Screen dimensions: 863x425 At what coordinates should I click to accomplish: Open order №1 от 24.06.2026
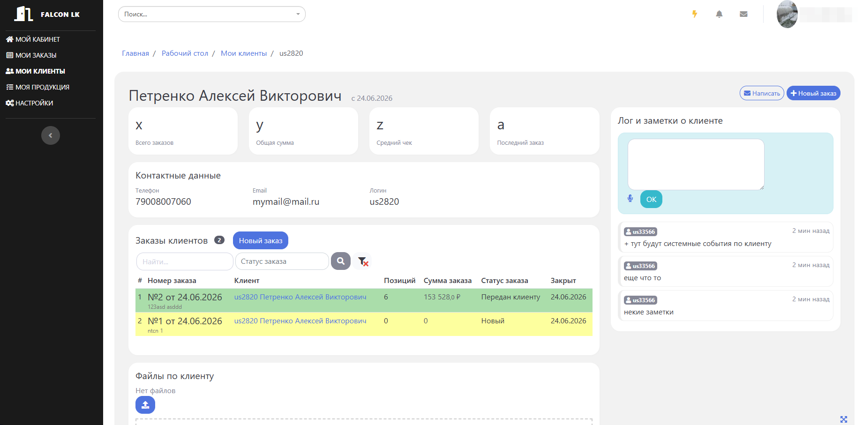(x=185, y=321)
